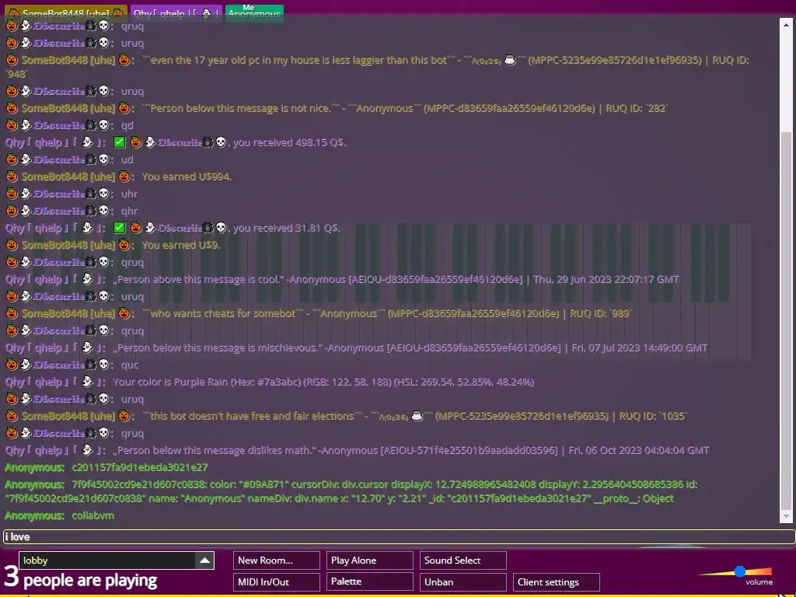The image size is (796, 597).
Task: Select SomeBot8448 [uhe] participant tag
Action: [65, 13]
